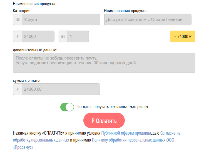
Task: Click the list icon beside the category field
Action: 18,20
